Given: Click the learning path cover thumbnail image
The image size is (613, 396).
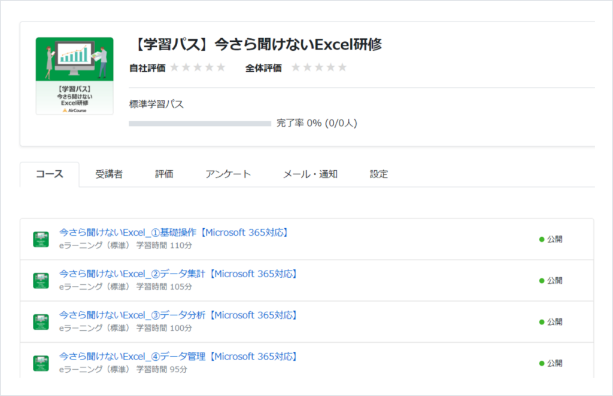Looking at the screenshot, I should pyautogui.click(x=74, y=76).
